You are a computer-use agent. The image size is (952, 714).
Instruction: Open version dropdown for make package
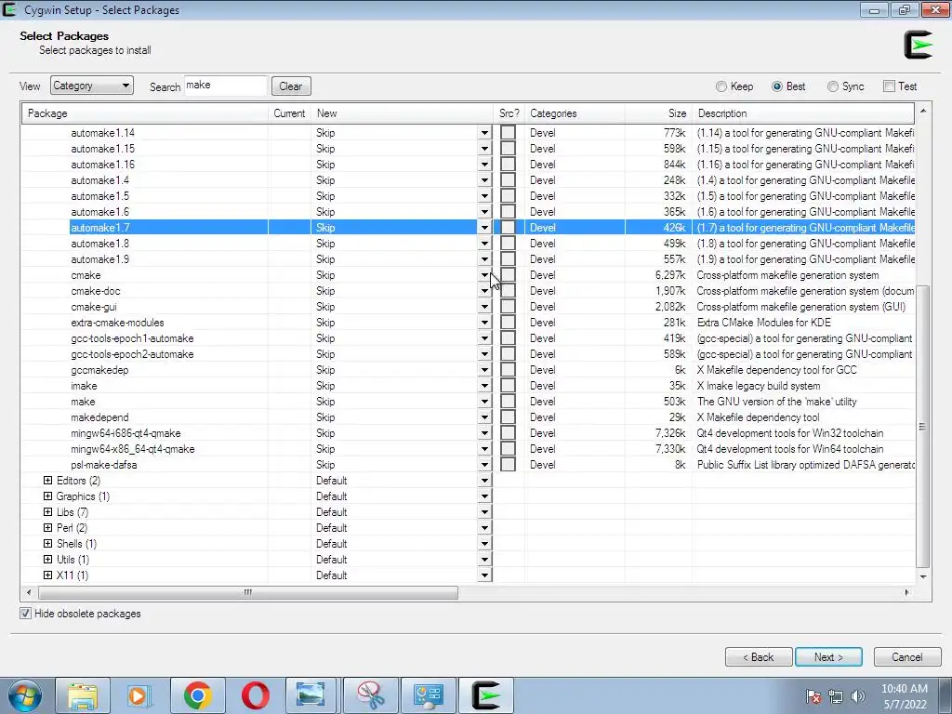484,402
